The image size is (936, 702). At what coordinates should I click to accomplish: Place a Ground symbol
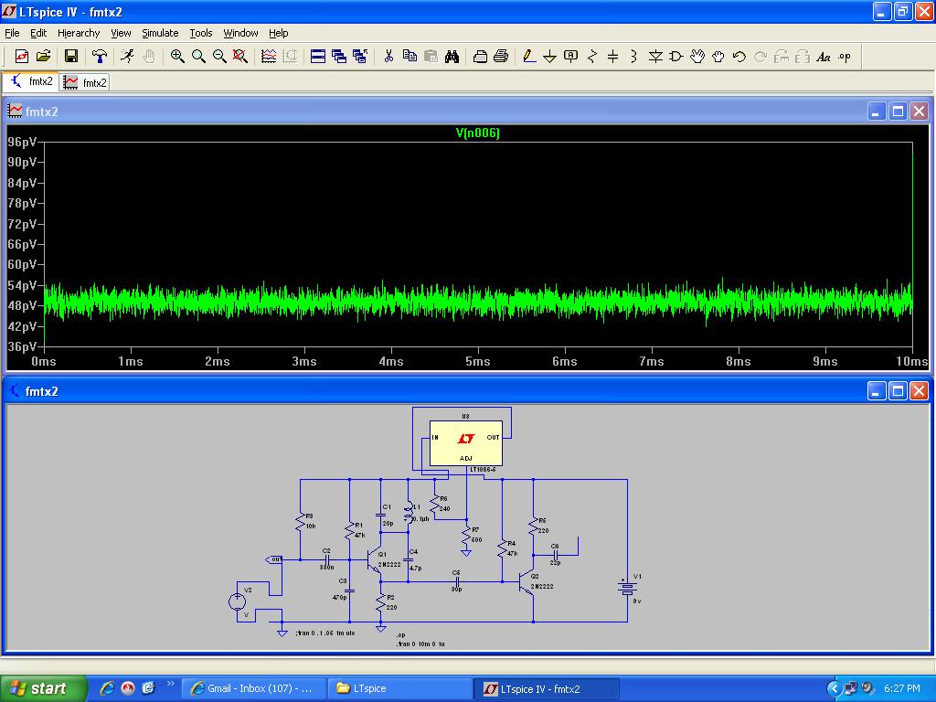(549, 56)
